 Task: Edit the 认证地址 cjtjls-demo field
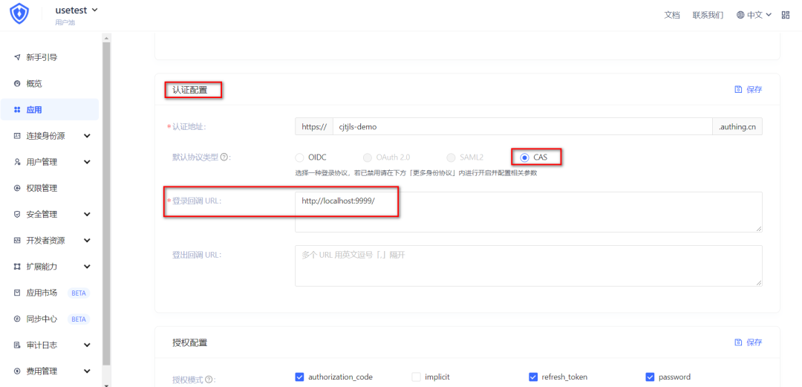(x=522, y=126)
